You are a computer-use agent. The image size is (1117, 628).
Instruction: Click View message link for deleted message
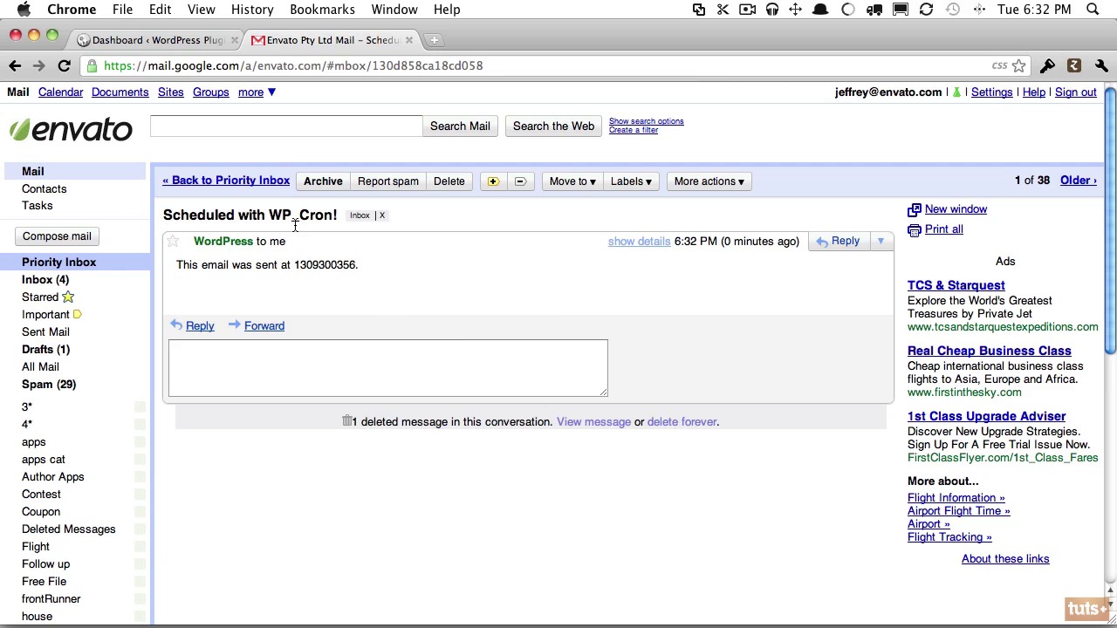point(593,422)
